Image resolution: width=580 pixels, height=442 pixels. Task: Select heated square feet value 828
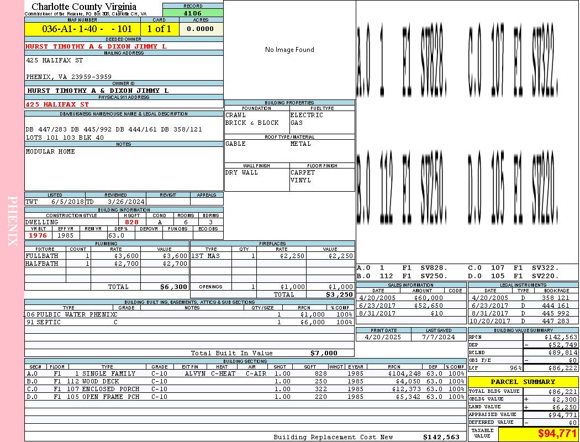[131, 222]
